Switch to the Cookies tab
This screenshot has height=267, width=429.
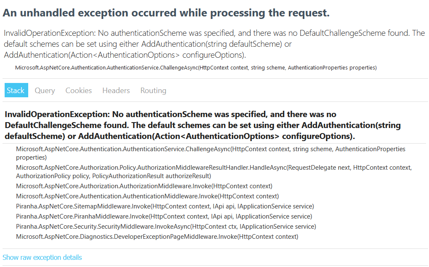tap(78, 90)
